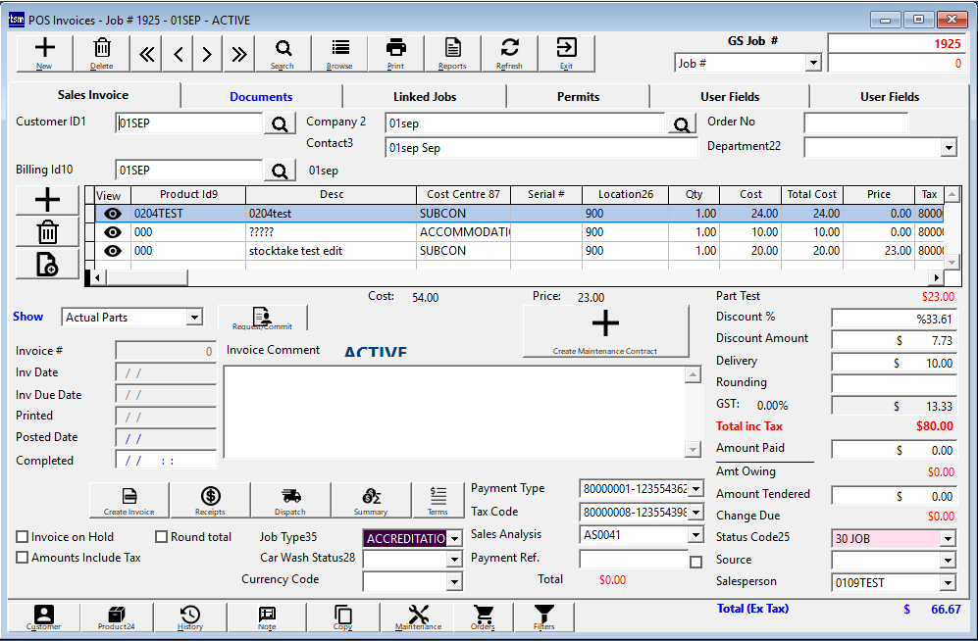Click the Print toolbar icon
Viewport: 978px width, 641px height.
pos(395,53)
